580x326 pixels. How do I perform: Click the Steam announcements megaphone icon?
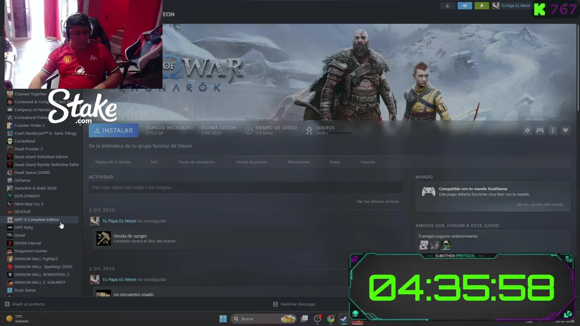pyautogui.click(x=464, y=6)
